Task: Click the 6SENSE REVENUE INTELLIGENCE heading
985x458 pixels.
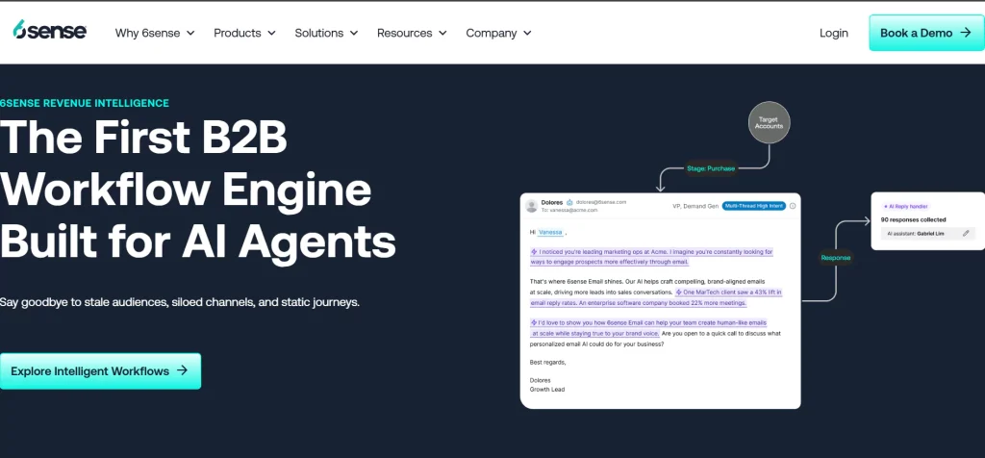Action: click(x=85, y=103)
